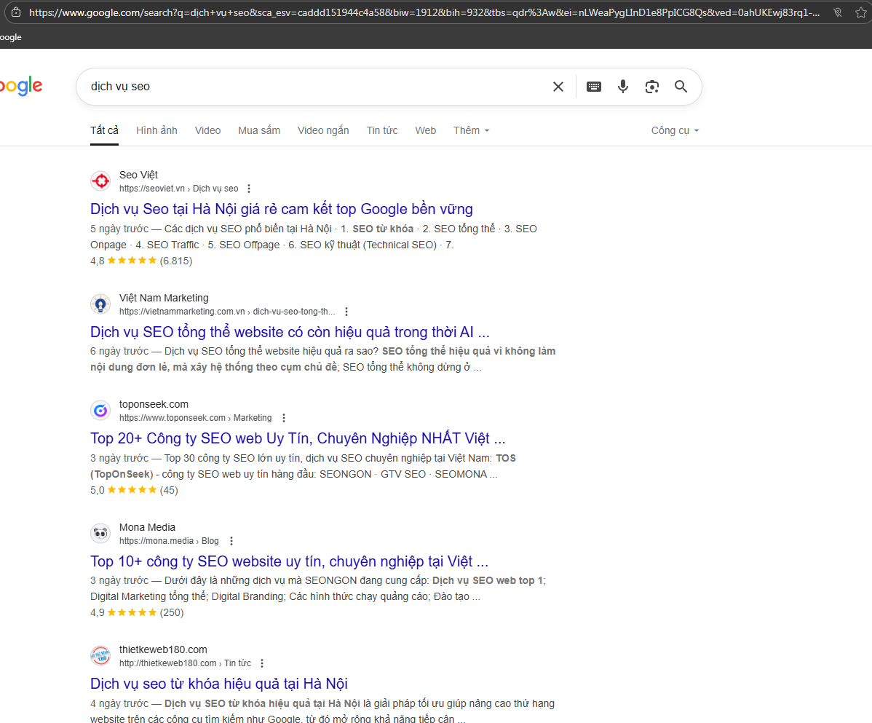Viewport: 872px width, 723px height.
Task: Select the Tất cả tab
Action: tap(105, 131)
